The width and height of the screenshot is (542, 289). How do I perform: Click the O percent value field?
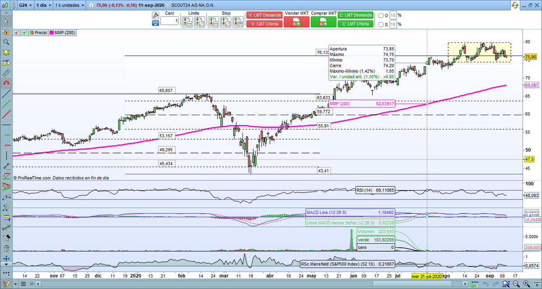tap(393, 15)
